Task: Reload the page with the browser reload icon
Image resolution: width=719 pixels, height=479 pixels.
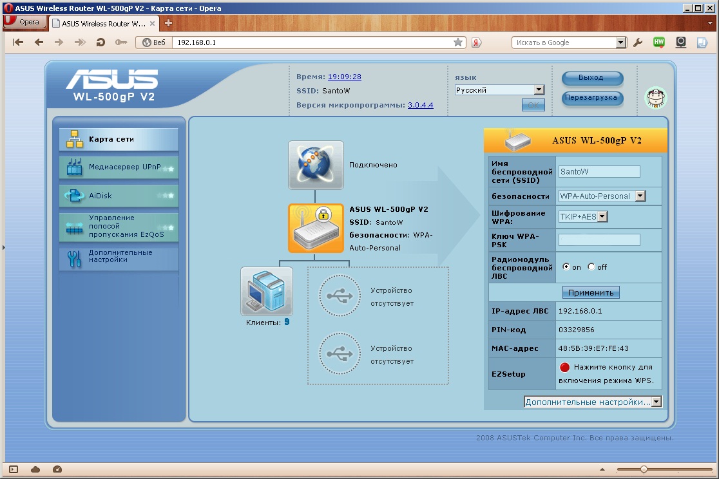Action: tap(100, 42)
